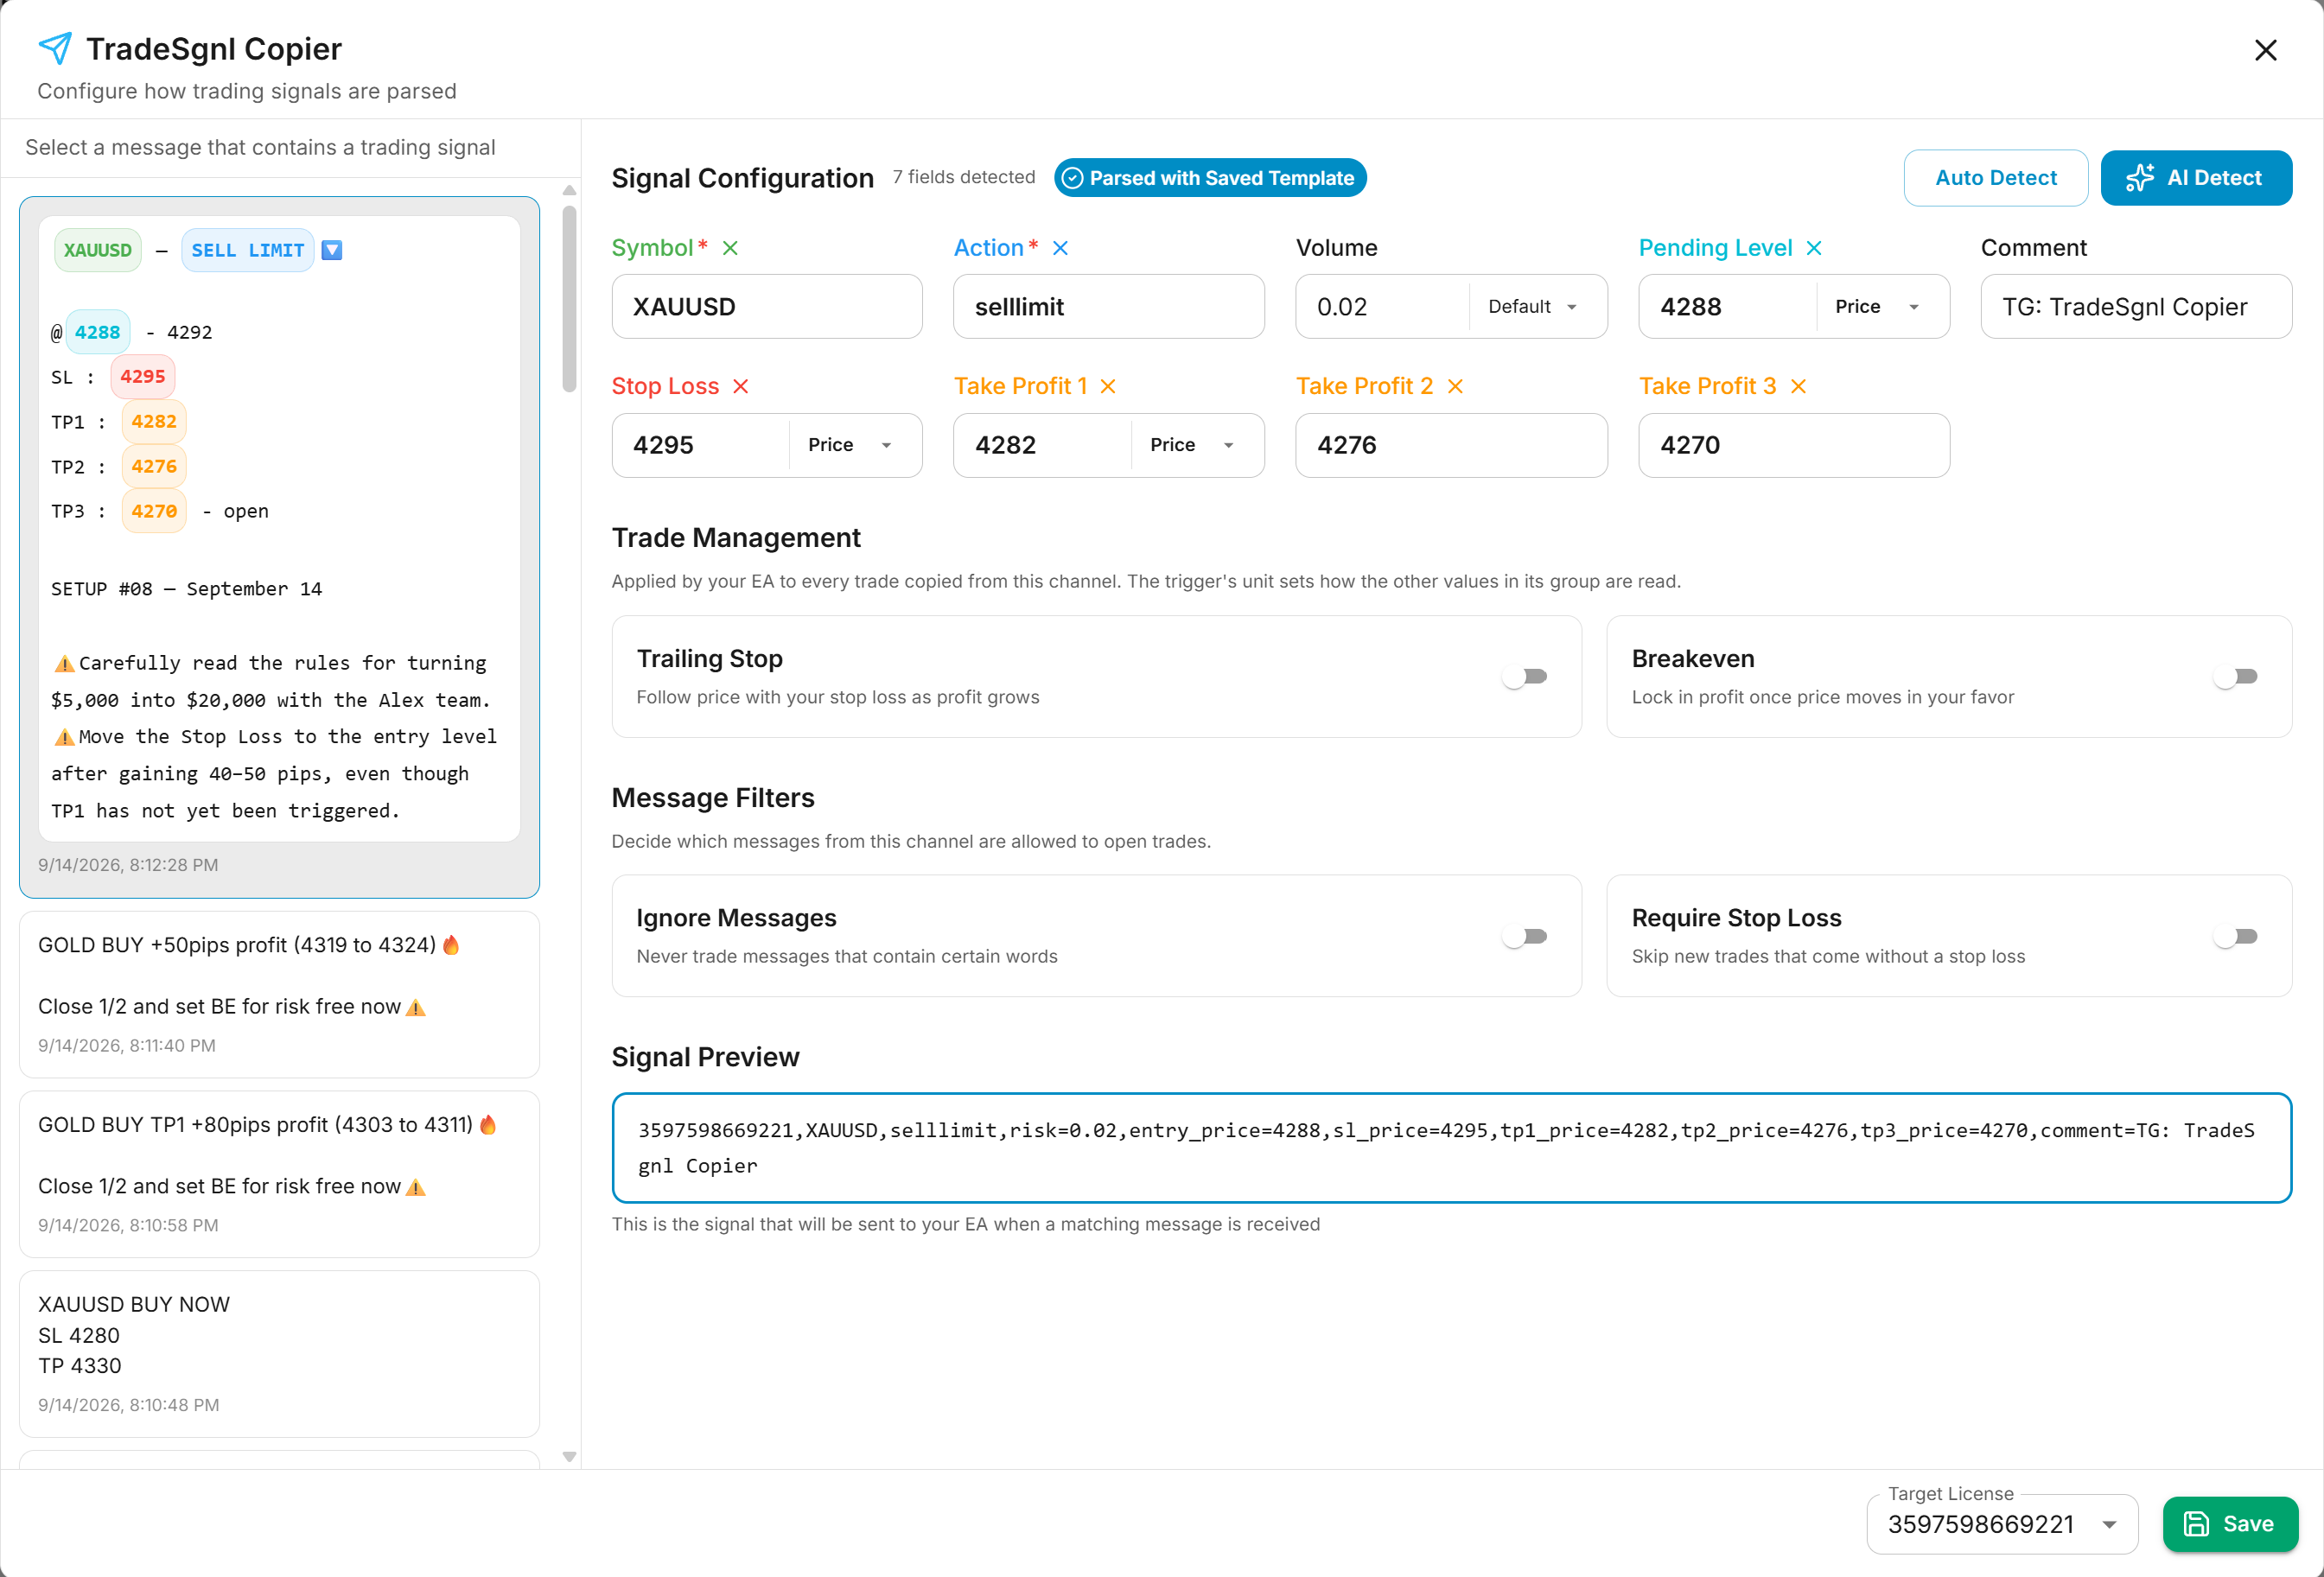The image size is (2324, 1577).
Task: Close the TradeSgnl Copier dialog
Action: click(2266, 50)
